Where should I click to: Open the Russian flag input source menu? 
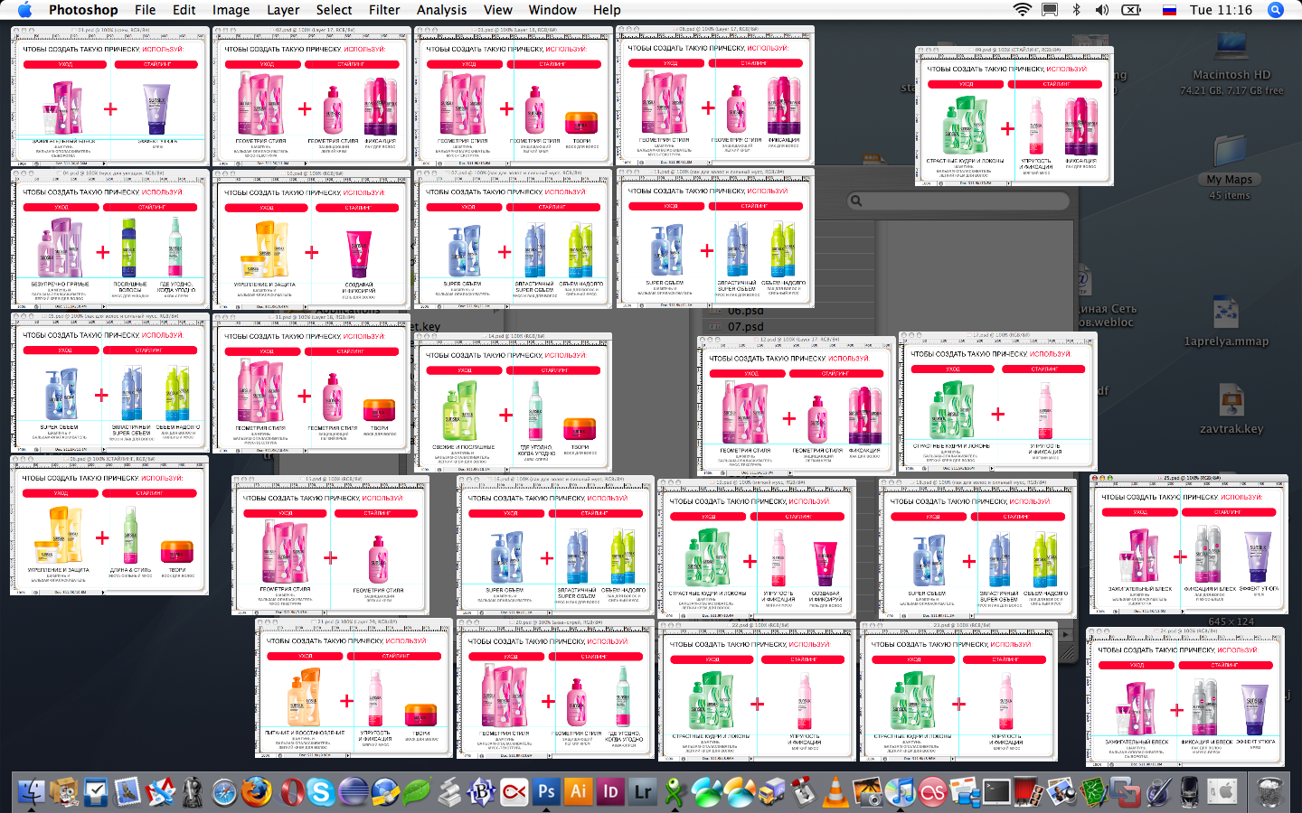[1169, 10]
